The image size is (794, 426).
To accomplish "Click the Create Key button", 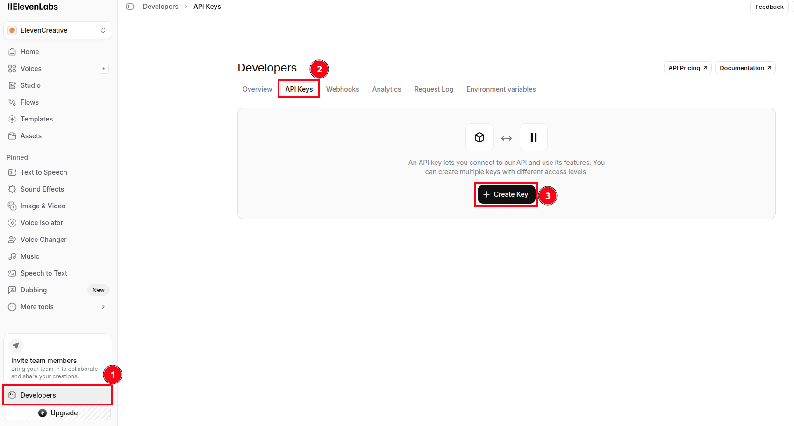I will coord(506,194).
